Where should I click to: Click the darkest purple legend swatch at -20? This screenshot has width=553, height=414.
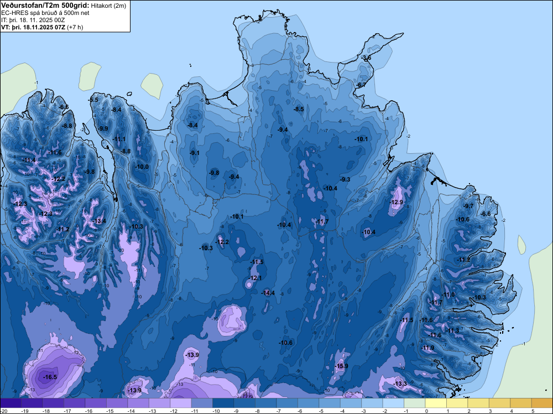[11, 403]
